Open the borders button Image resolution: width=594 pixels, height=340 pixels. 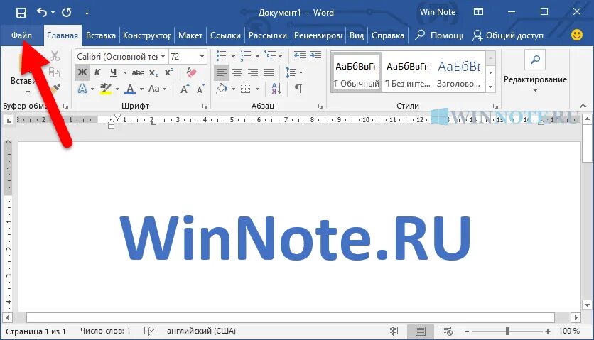click(x=245, y=89)
